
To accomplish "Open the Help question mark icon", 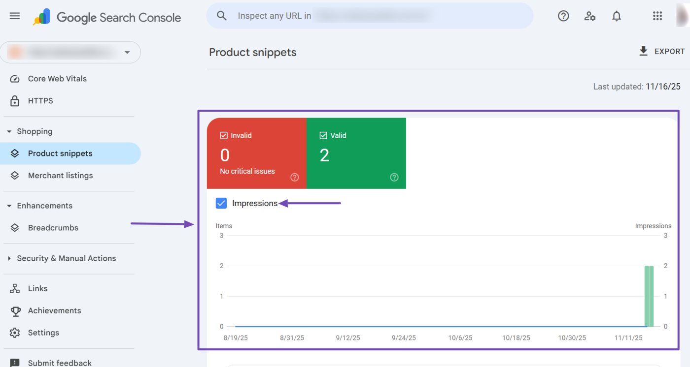I will click(x=563, y=16).
